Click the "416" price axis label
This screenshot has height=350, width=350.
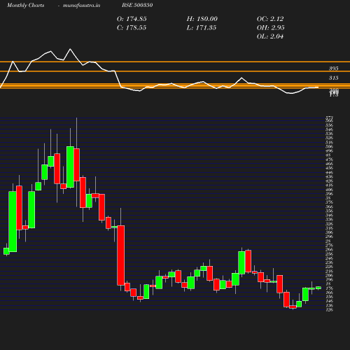(x=329, y=185)
